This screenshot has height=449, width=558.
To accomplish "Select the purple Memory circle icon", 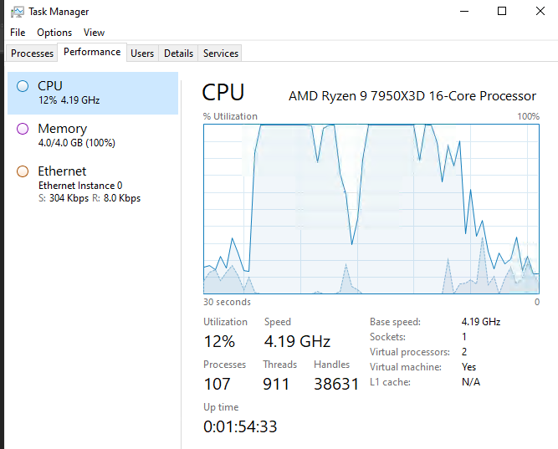I will tap(23, 129).
